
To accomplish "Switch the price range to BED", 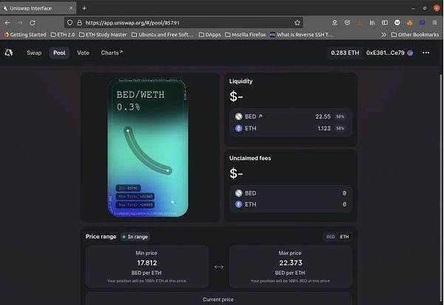I will (331, 236).
